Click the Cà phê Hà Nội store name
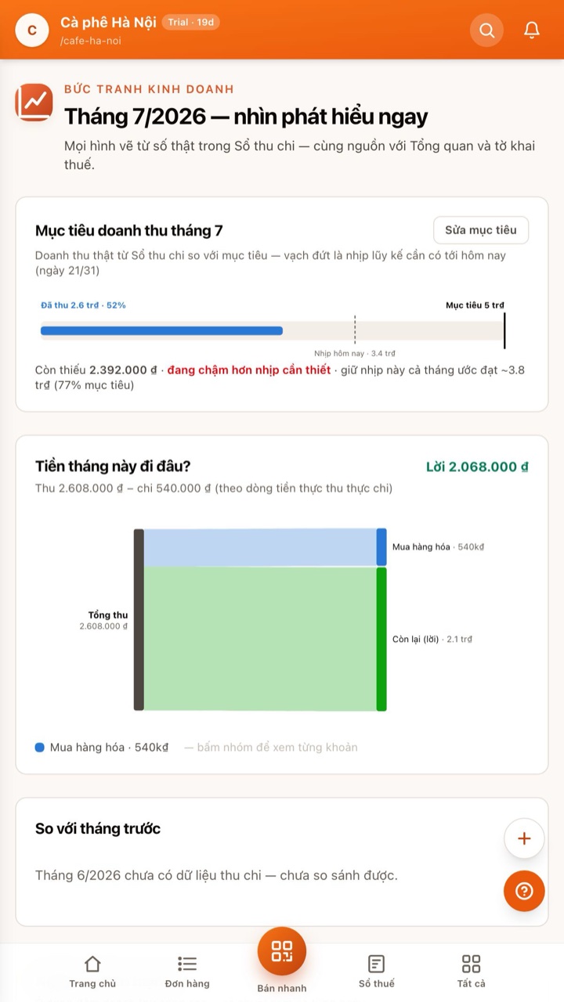The width and height of the screenshot is (564, 1002). pyautogui.click(x=108, y=23)
